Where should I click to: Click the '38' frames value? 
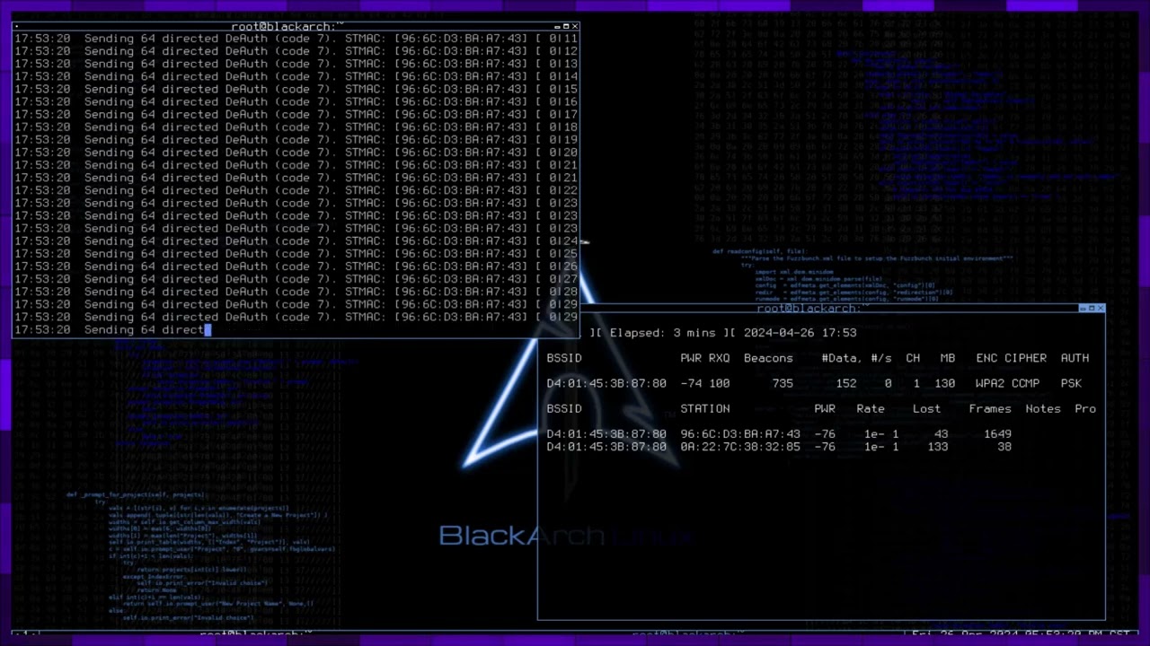point(1004,446)
